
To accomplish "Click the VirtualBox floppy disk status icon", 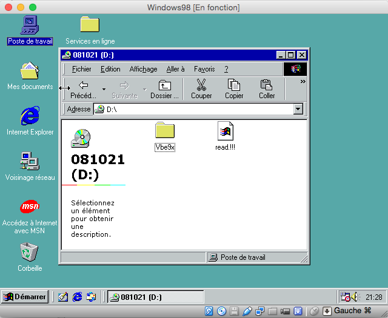I will pos(234,311).
